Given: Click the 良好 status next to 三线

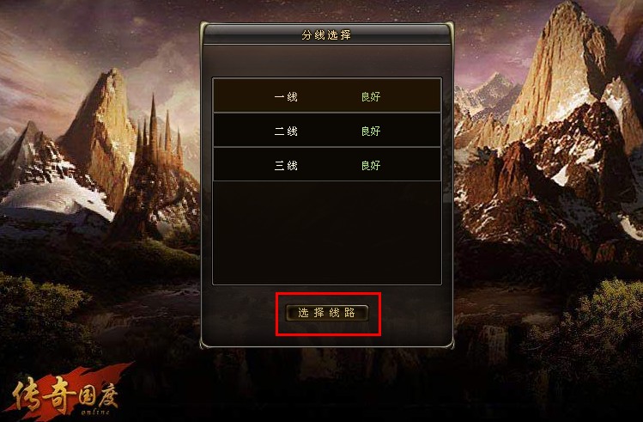Looking at the screenshot, I should tap(371, 166).
